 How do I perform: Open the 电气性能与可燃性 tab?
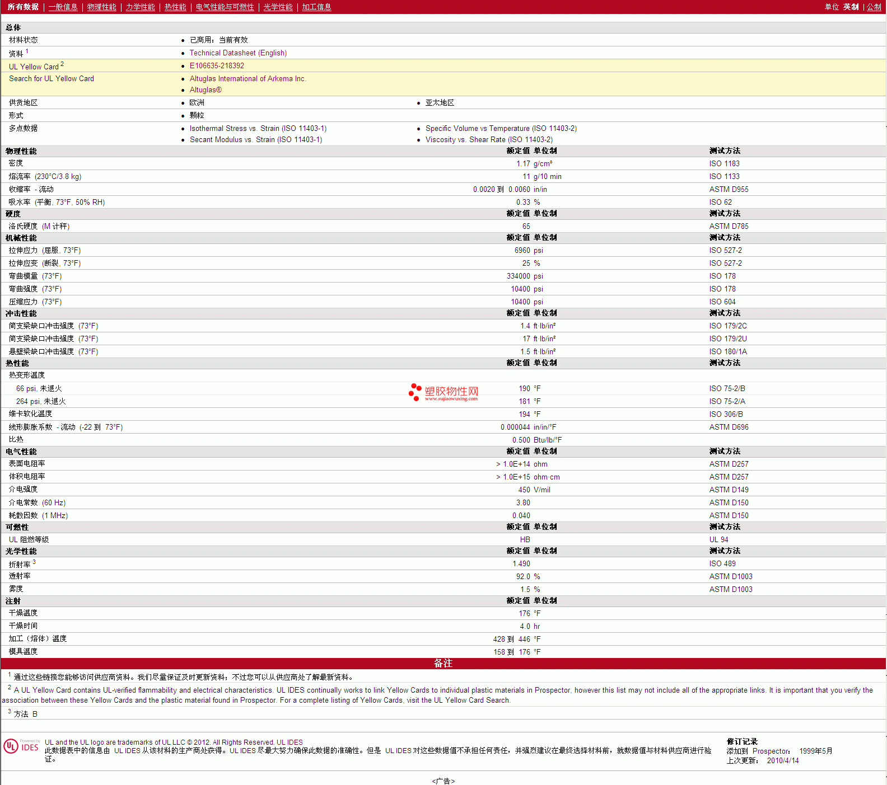click(x=225, y=7)
